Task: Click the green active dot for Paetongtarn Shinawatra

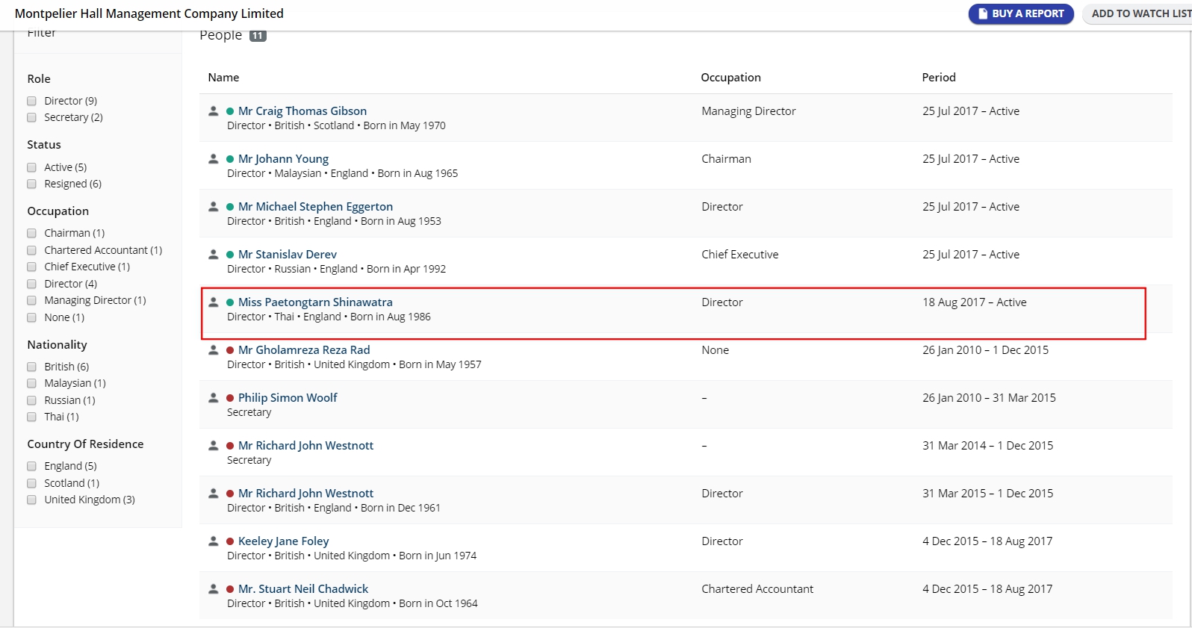Action: tap(230, 302)
